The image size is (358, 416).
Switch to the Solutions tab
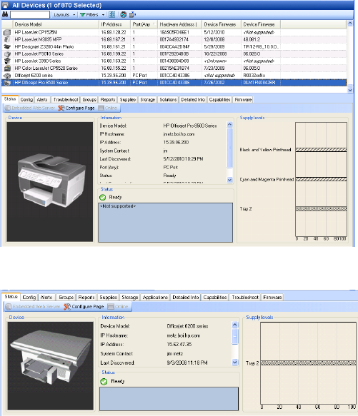click(168, 100)
